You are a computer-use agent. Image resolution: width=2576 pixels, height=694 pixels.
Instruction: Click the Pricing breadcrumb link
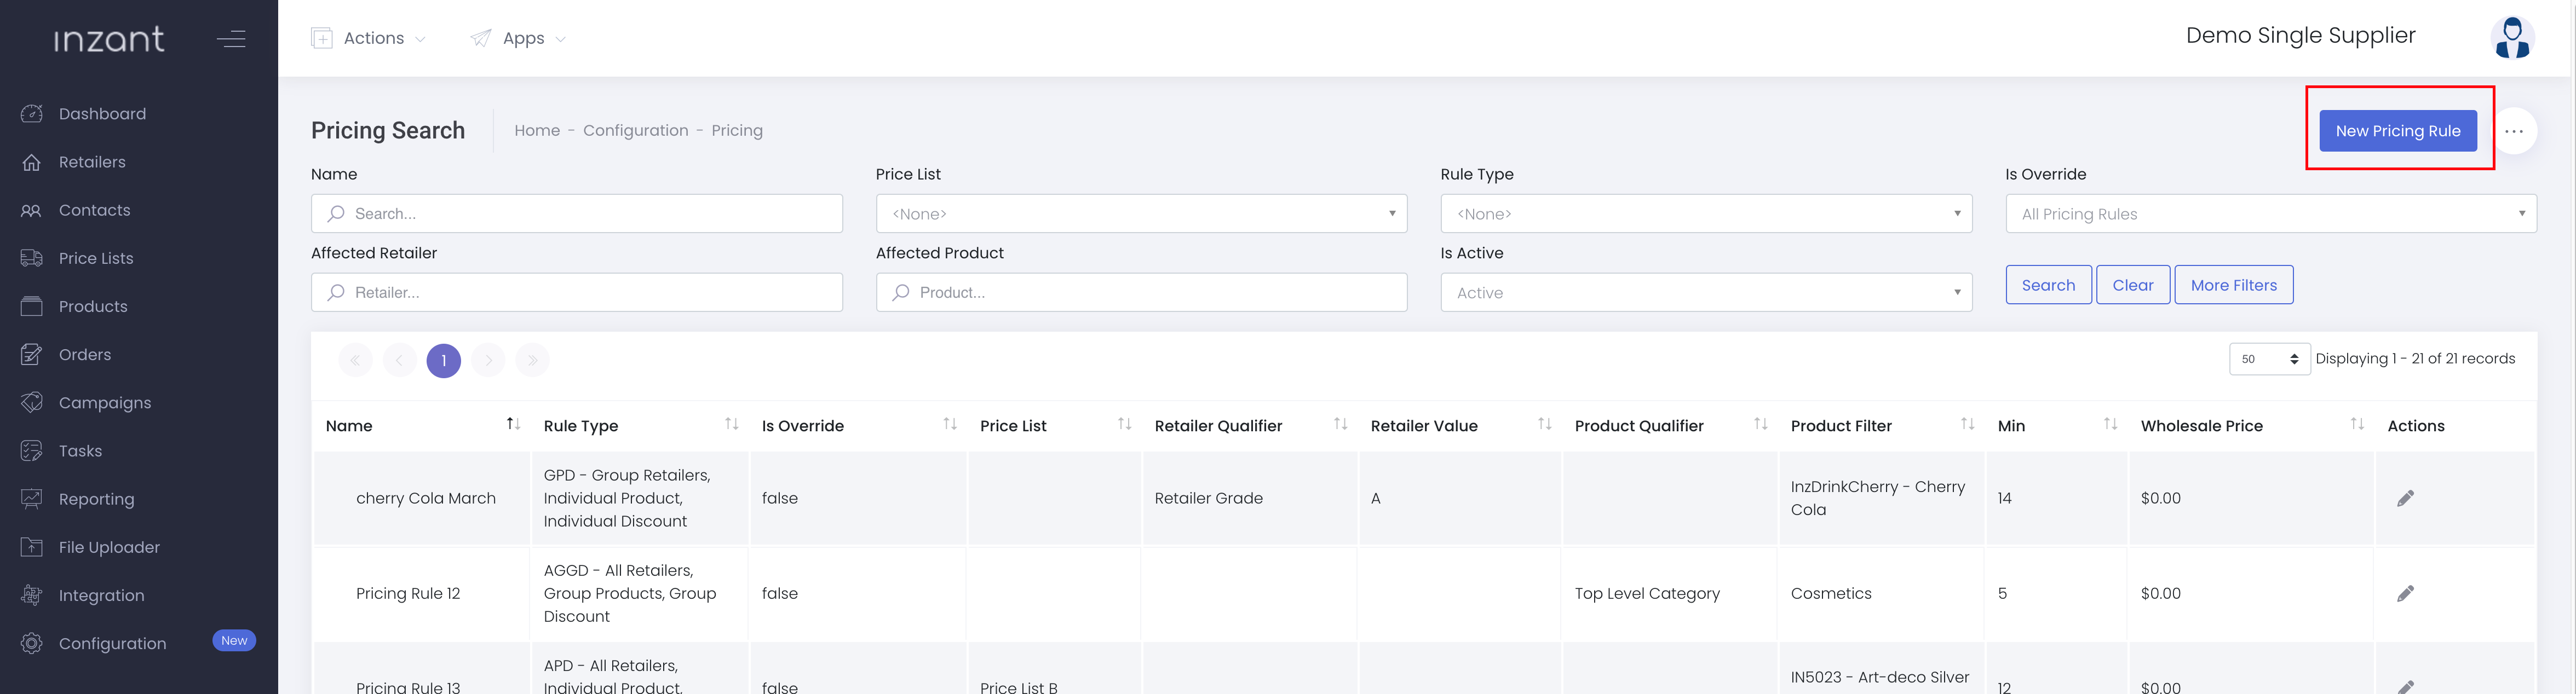(x=737, y=130)
